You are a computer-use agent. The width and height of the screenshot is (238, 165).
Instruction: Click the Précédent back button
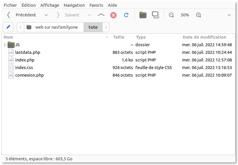click(22, 15)
